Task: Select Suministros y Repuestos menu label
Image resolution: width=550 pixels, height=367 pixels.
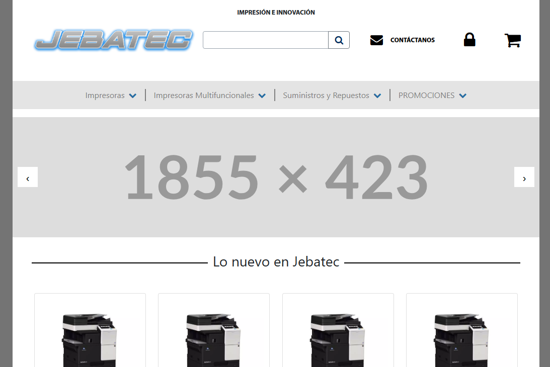Action: coord(326,96)
